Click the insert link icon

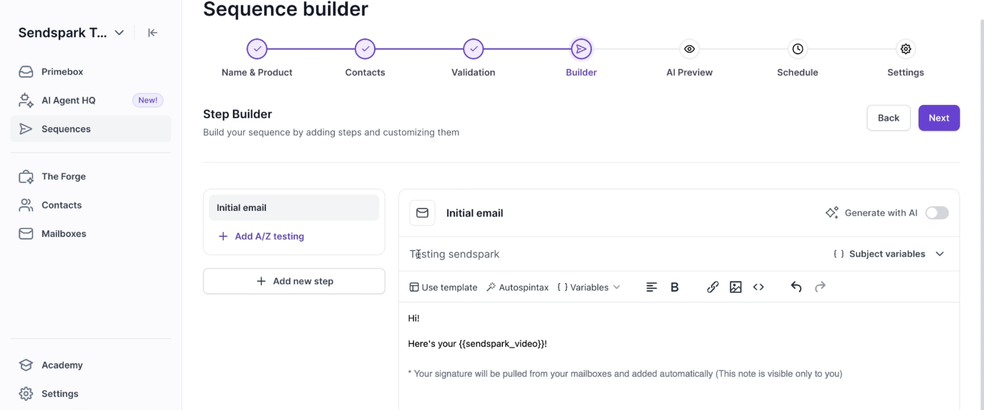713,287
